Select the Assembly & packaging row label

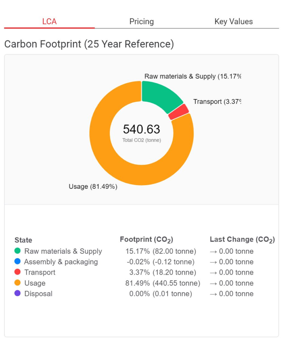[61, 262]
